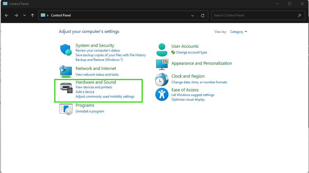The width and height of the screenshot is (309, 173).
Task: Click the Control Panel title bar icon
Action: click(x=5, y=4)
